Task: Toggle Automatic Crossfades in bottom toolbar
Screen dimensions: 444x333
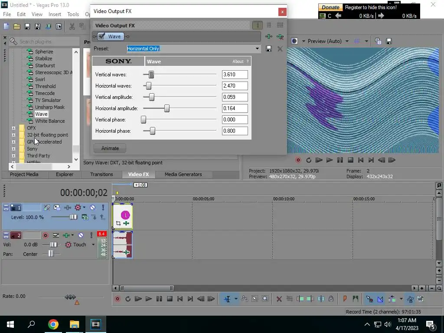Action: [380, 299]
